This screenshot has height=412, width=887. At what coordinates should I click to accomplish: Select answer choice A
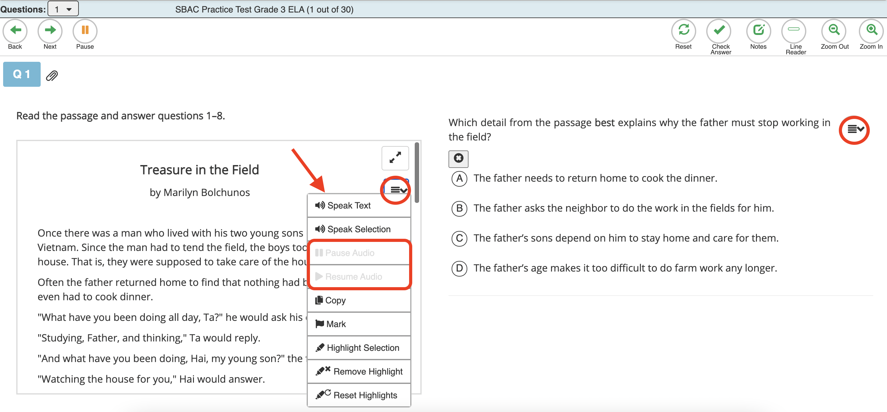[459, 179]
